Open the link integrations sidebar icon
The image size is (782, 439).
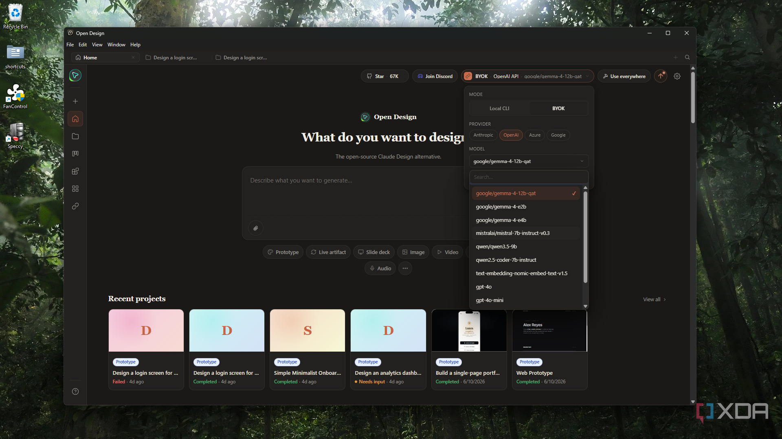pos(75,206)
